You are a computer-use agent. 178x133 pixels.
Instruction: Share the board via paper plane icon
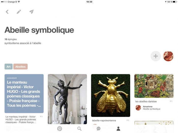pos(32,12)
